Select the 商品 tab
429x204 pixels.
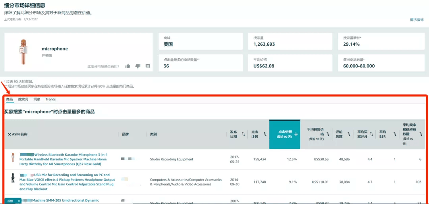click(9, 99)
